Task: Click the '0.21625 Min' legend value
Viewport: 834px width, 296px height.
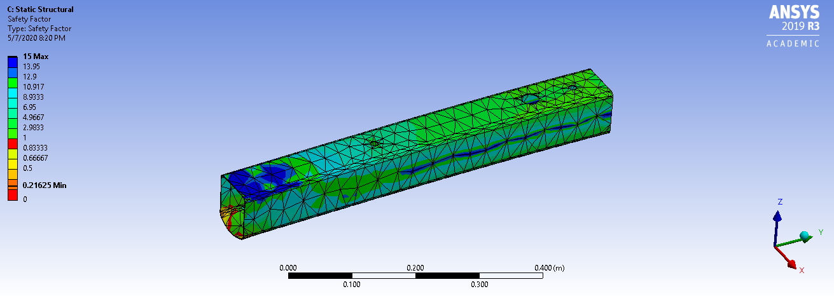Action: (45, 185)
